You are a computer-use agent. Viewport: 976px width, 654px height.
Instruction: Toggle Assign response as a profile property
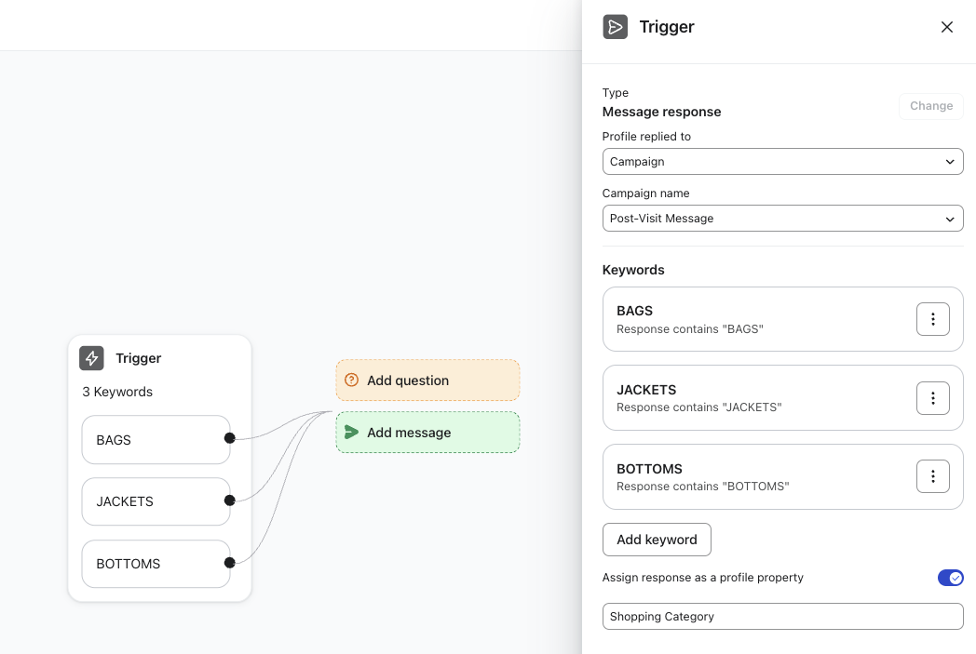click(950, 578)
